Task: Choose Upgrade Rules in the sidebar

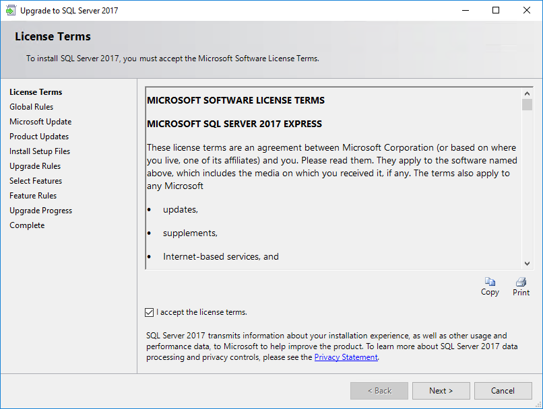Action: (x=35, y=166)
